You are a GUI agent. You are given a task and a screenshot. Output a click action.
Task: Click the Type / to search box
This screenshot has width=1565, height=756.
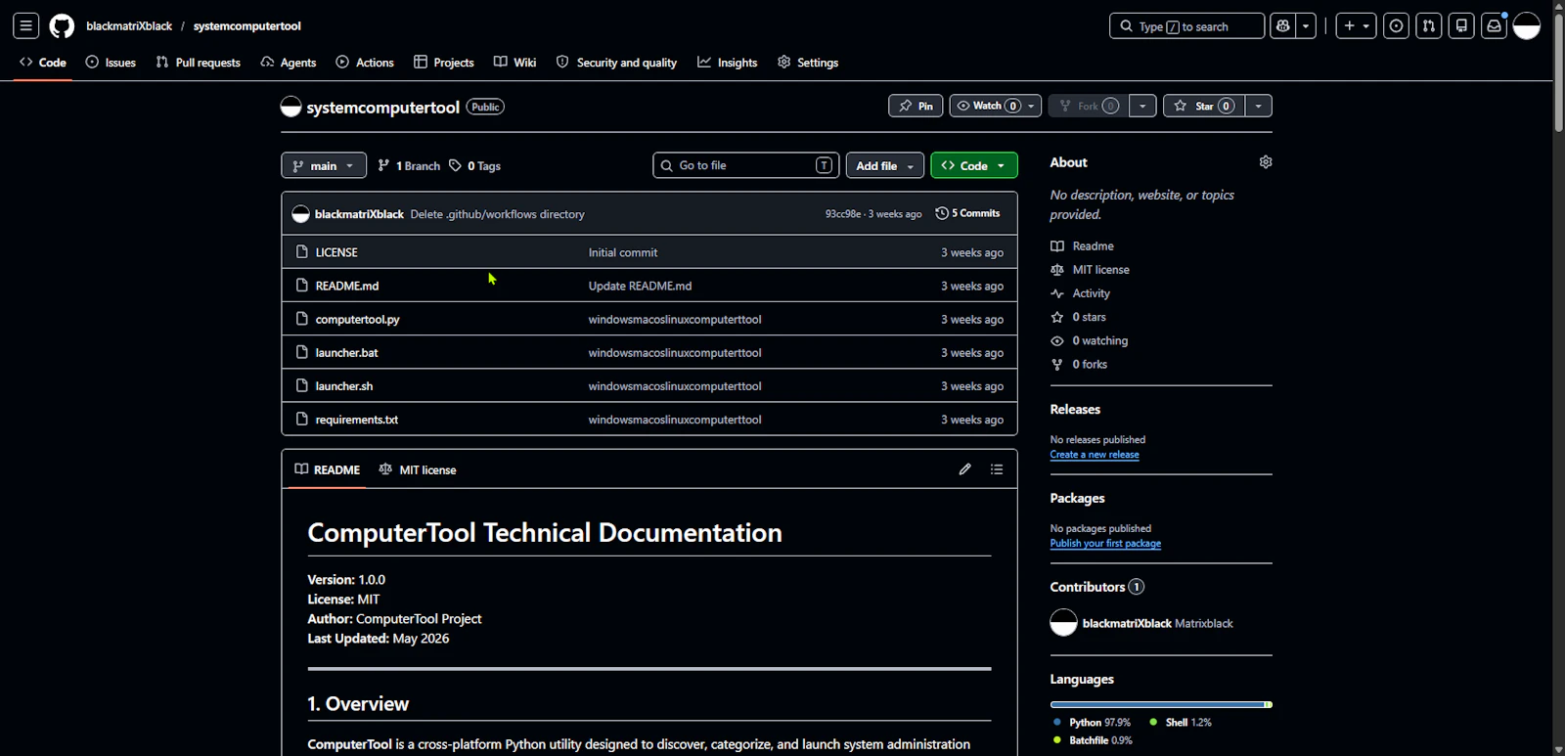pyautogui.click(x=1186, y=26)
